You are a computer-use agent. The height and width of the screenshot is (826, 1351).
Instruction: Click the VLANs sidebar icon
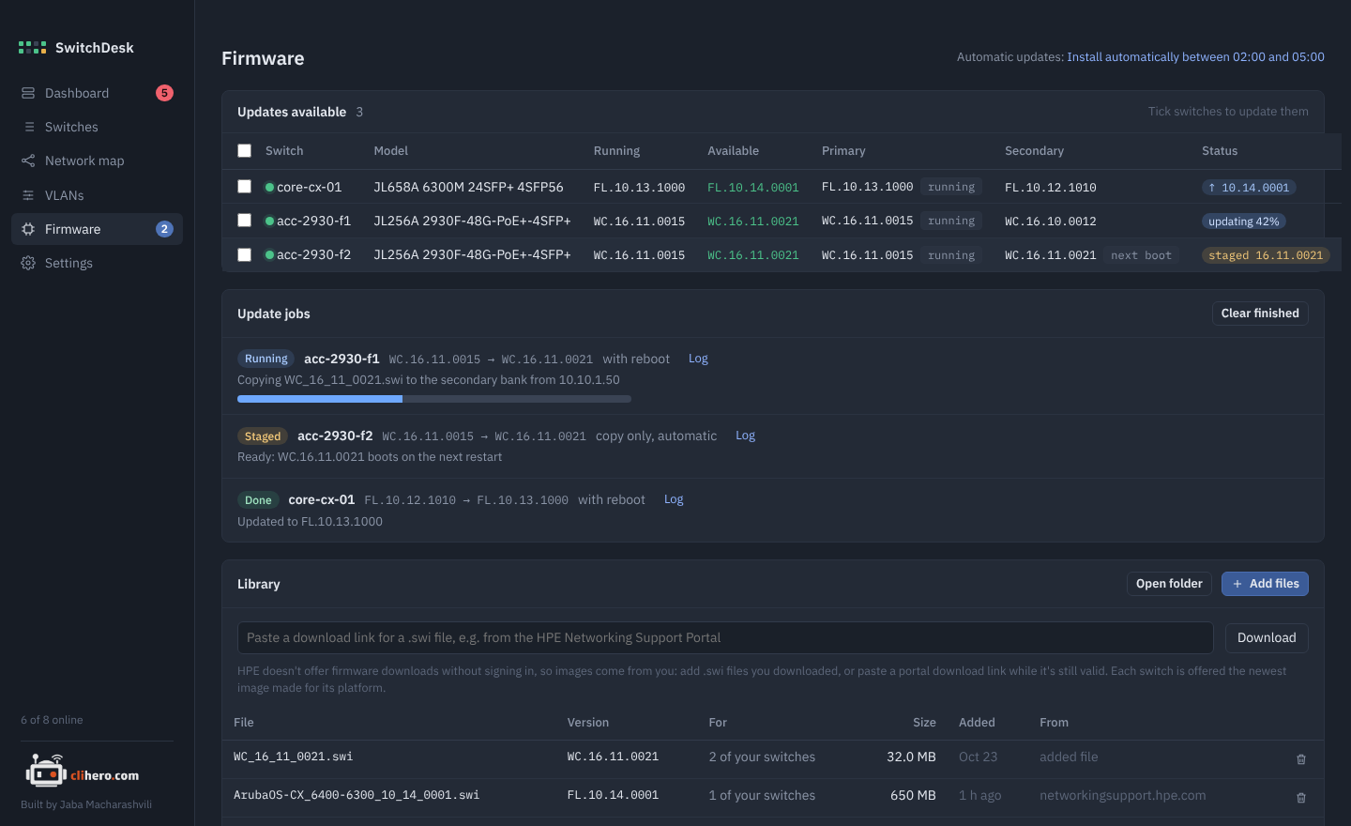pos(28,195)
